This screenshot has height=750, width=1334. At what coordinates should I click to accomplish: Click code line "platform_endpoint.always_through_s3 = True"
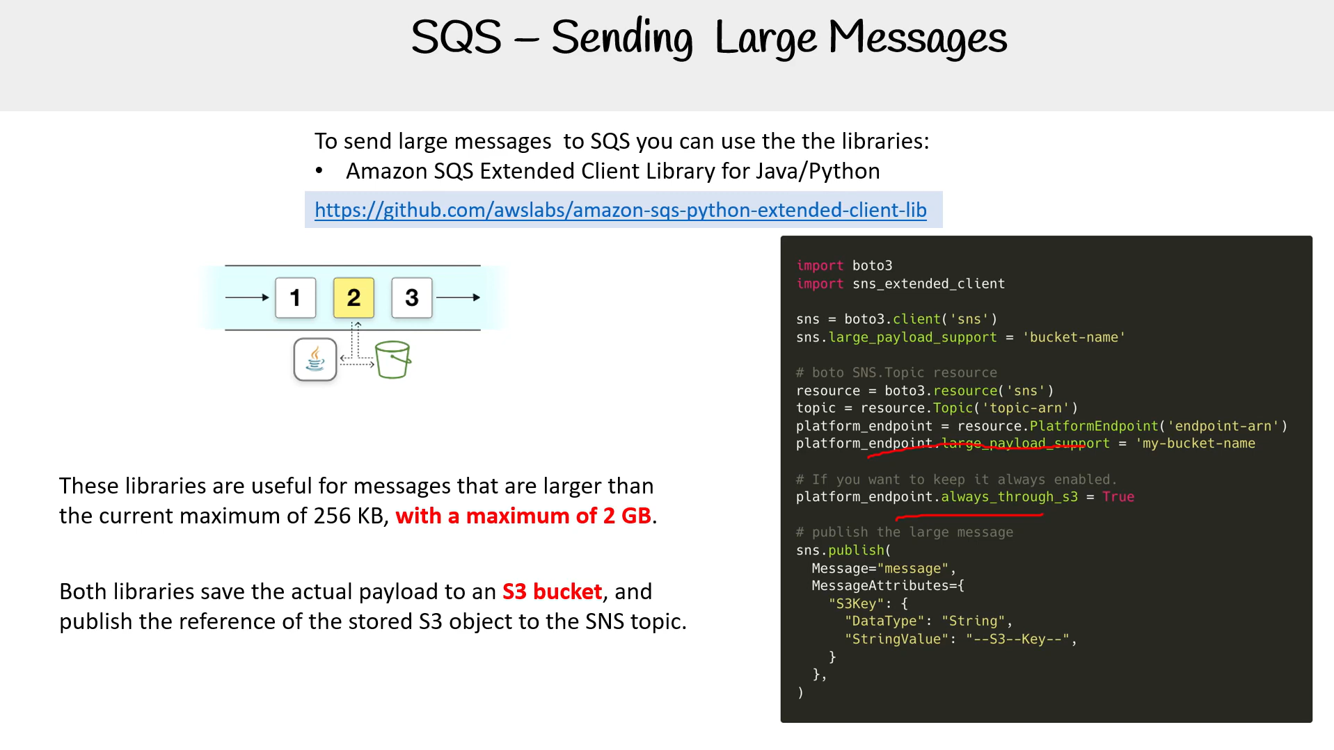tap(965, 497)
